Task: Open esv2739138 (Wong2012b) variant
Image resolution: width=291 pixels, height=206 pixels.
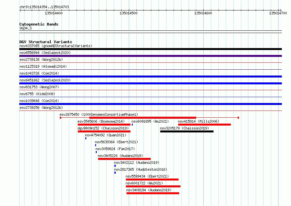Action: pyautogui.click(x=41, y=60)
